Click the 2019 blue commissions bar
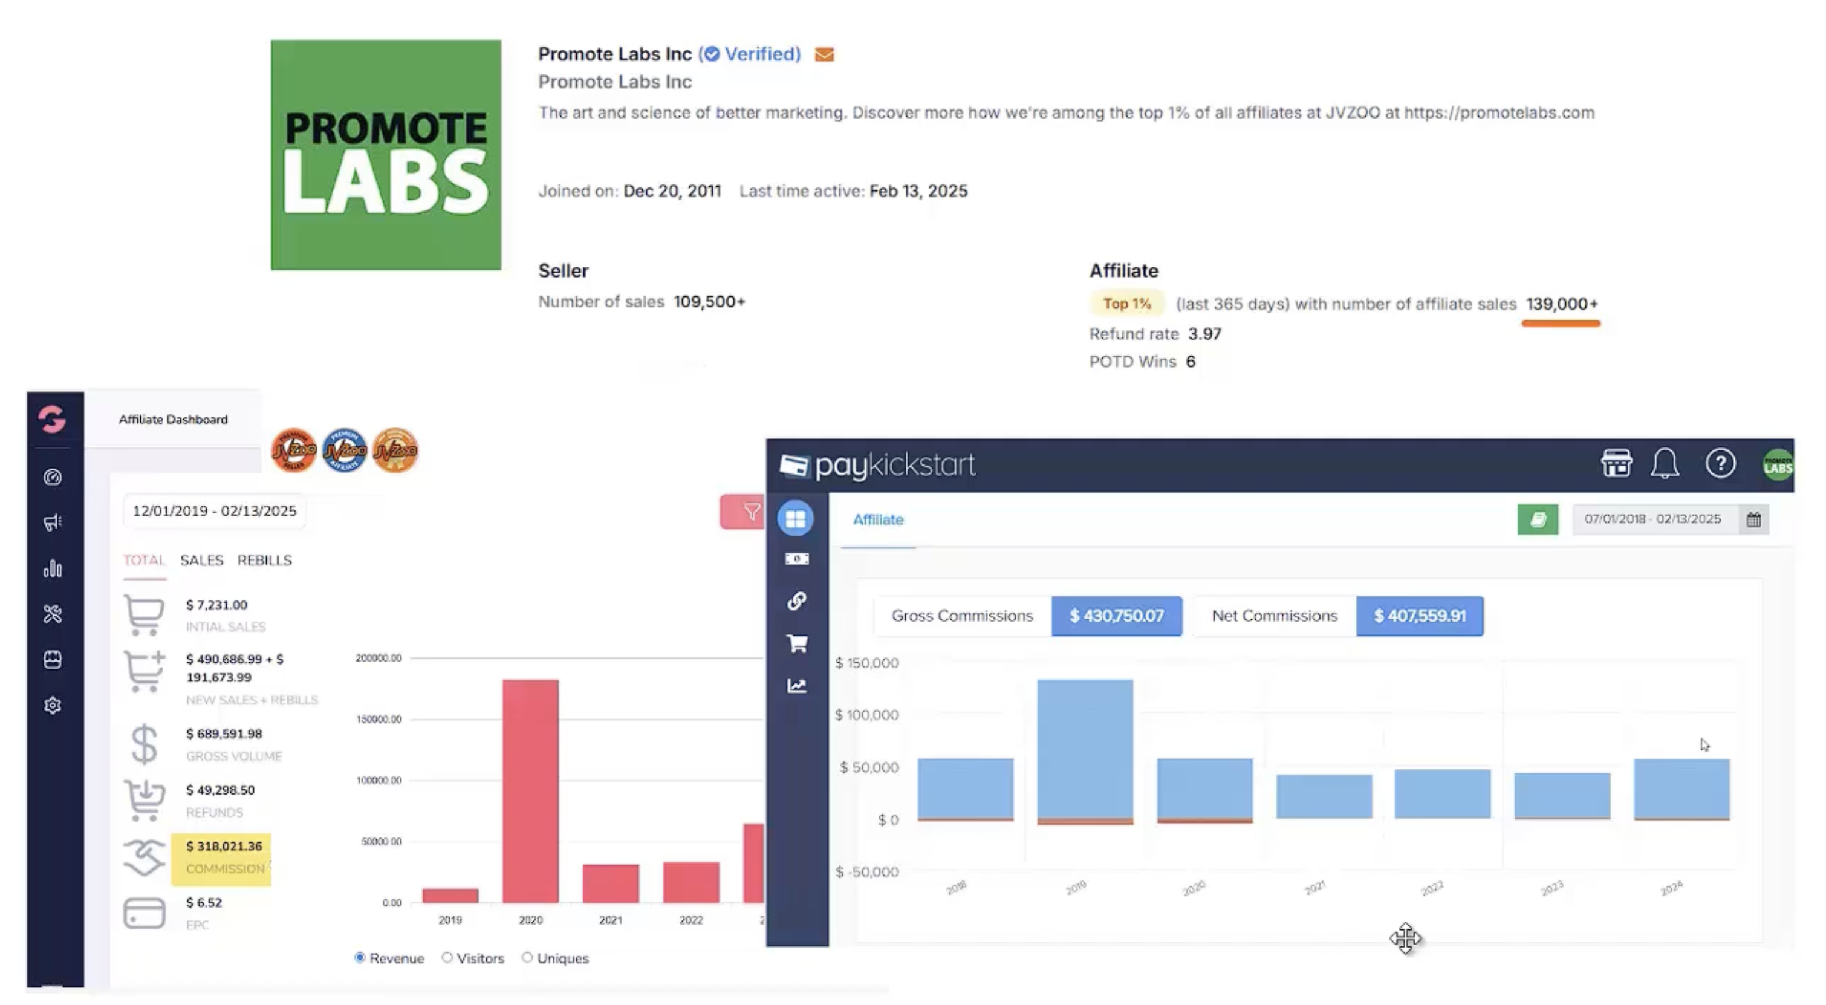This screenshot has width=1826, height=1005. click(x=1085, y=750)
